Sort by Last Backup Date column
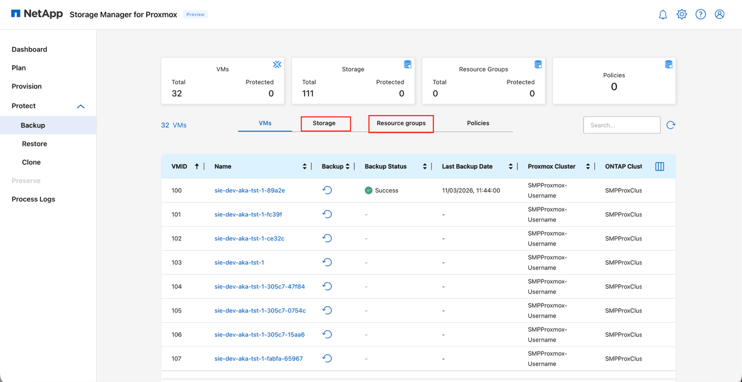 510,167
